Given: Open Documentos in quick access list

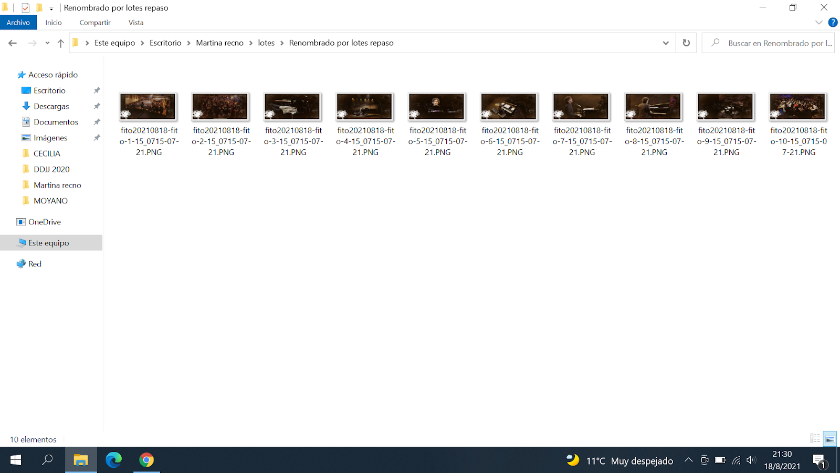Looking at the screenshot, I should pyautogui.click(x=56, y=122).
